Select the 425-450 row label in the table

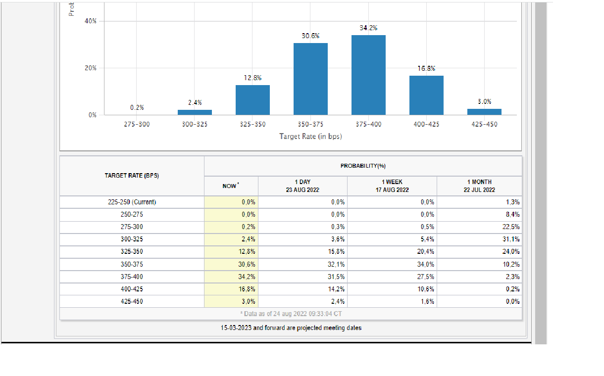click(132, 301)
